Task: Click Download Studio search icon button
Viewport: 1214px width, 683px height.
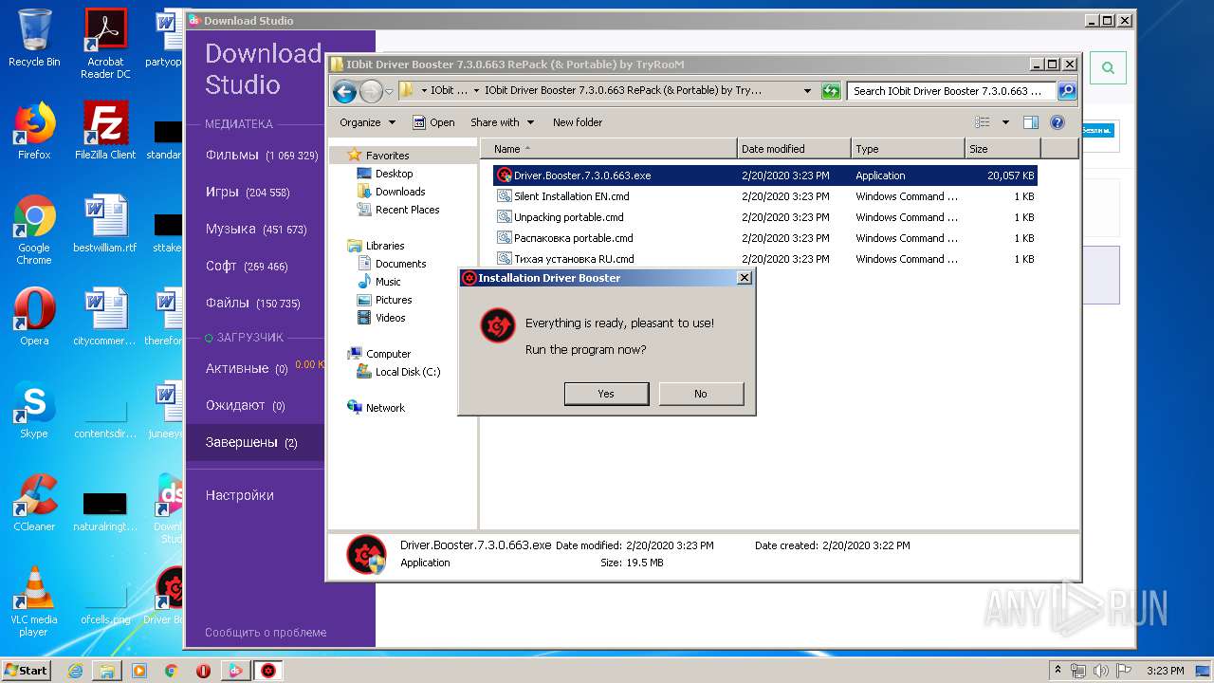Action: coord(1108,67)
